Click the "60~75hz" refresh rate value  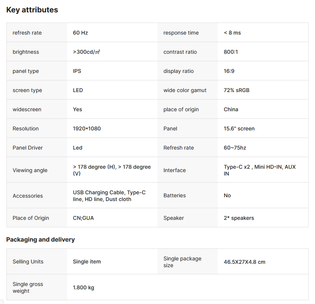click(x=235, y=148)
